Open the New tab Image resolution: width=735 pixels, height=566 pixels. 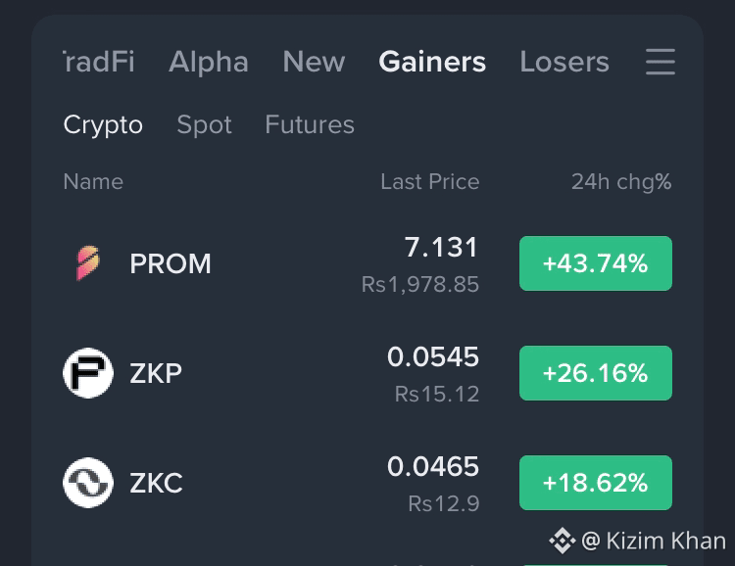pos(314,62)
